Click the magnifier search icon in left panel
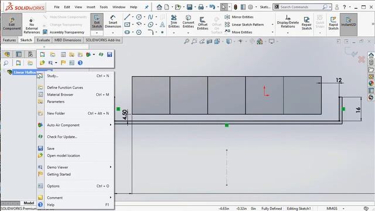Image resolution: width=375 pixels, height=211 pixels. pyautogui.click(x=6, y=63)
